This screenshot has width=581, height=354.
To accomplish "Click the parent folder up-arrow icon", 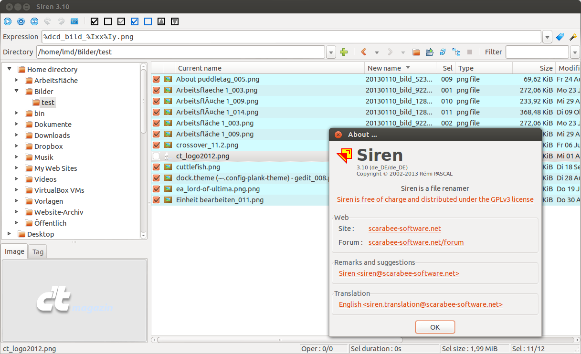I will click(429, 52).
